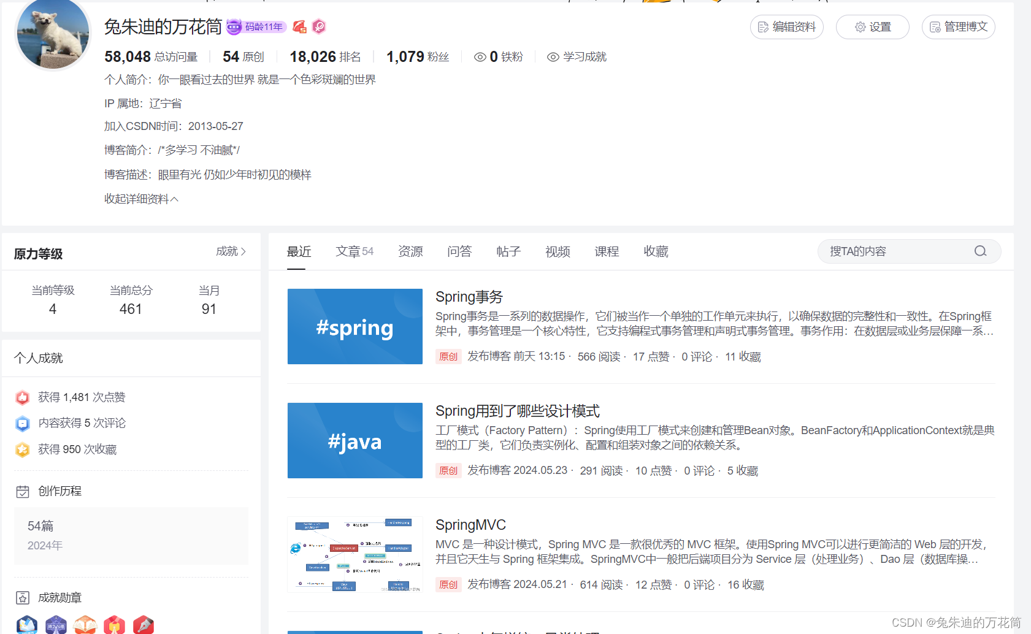The height and width of the screenshot is (634, 1031).
Task: Click the 当月 91 score value
Action: coord(209,309)
